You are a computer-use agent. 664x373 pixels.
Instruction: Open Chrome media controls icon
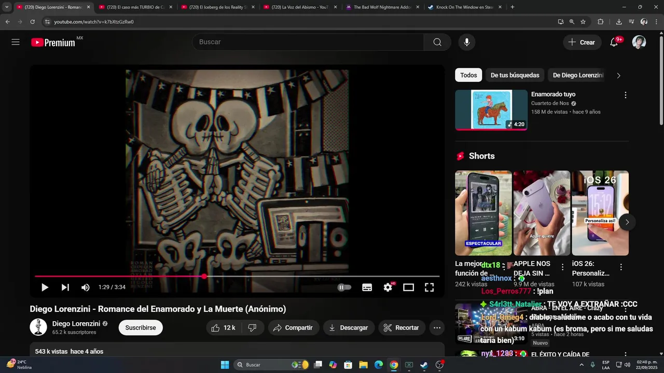point(631,22)
